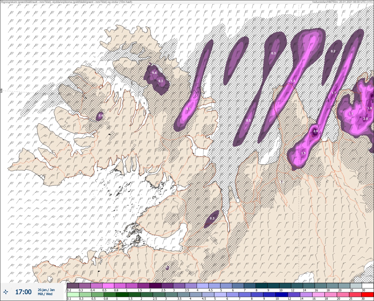Click the '0.1' label under the lower legend row
This screenshot has width=374, height=301.
[69, 299]
